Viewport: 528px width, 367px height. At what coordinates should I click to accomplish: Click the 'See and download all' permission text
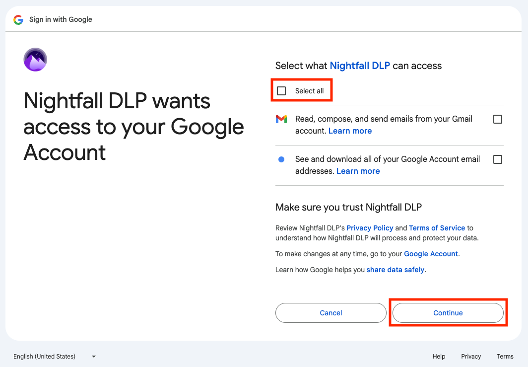(x=388, y=165)
